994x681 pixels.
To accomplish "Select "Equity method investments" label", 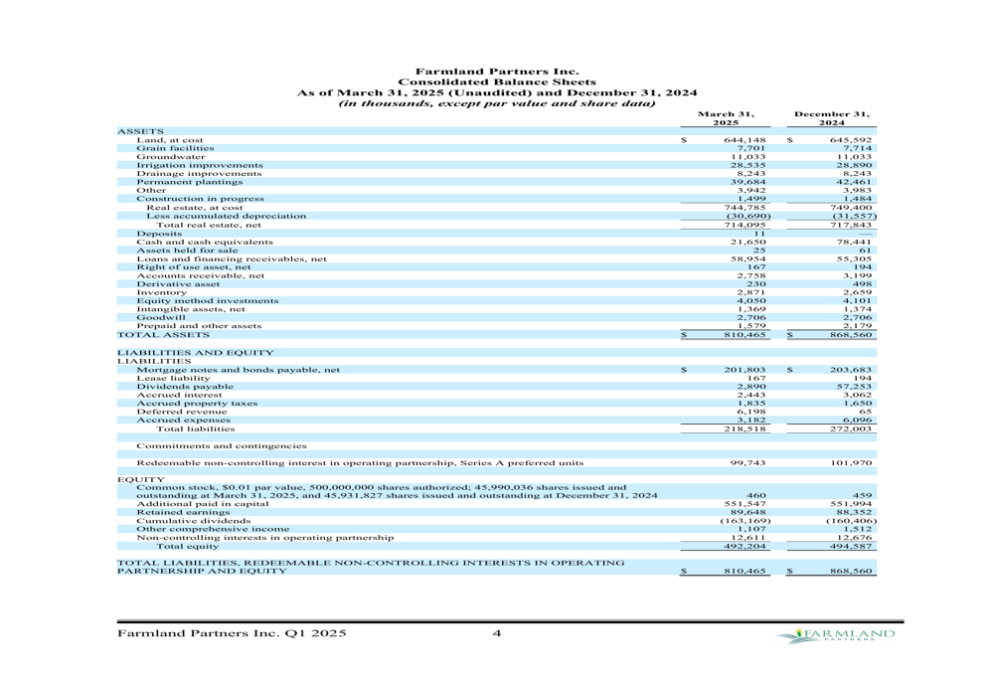I will tap(208, 300).
